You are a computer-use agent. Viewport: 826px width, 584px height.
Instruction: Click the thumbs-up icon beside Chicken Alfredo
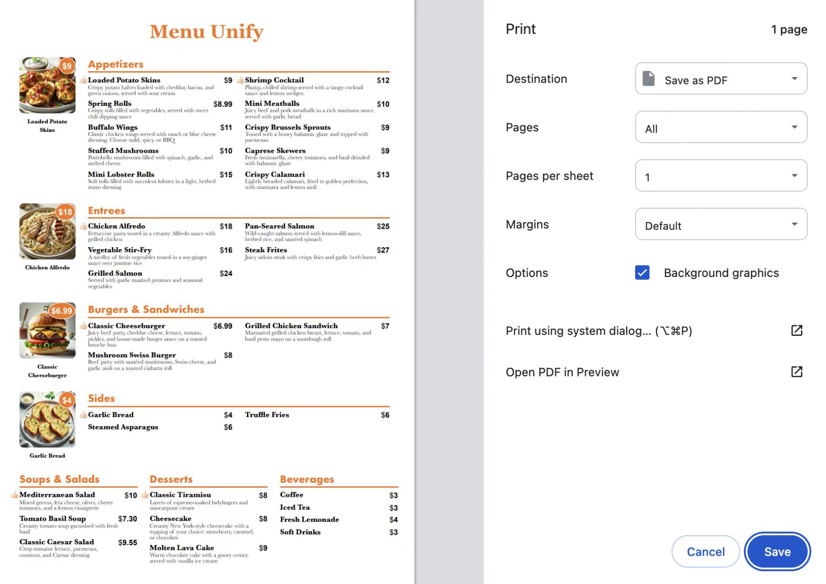(84, 226)
